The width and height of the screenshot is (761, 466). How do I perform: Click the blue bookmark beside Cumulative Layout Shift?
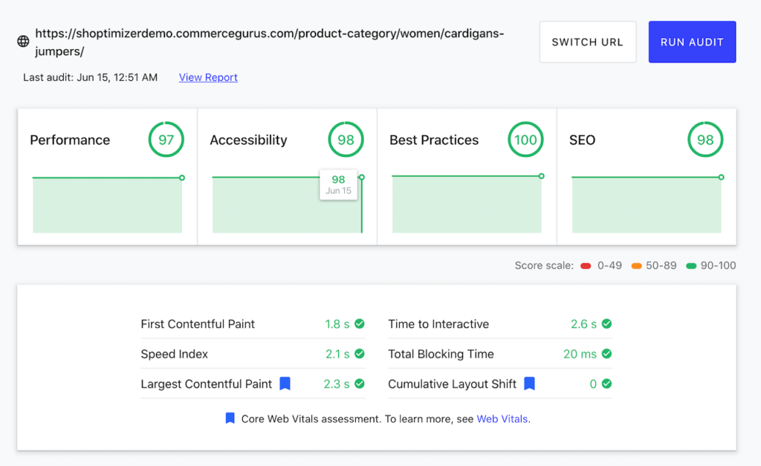[529, 384]
